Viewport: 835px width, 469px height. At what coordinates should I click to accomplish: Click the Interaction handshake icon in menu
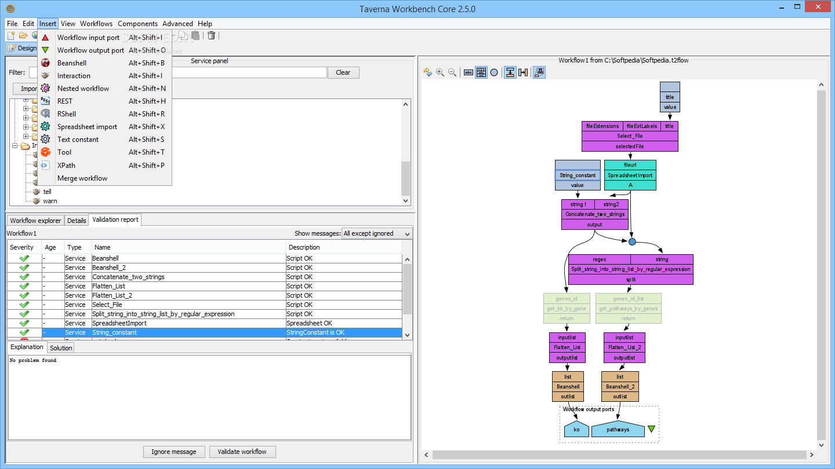[45, 76]
